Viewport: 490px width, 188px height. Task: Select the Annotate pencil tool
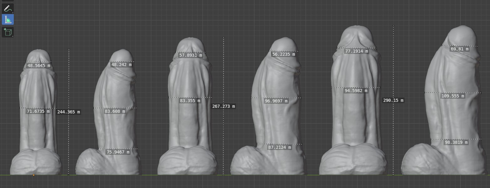pos(8,8)
